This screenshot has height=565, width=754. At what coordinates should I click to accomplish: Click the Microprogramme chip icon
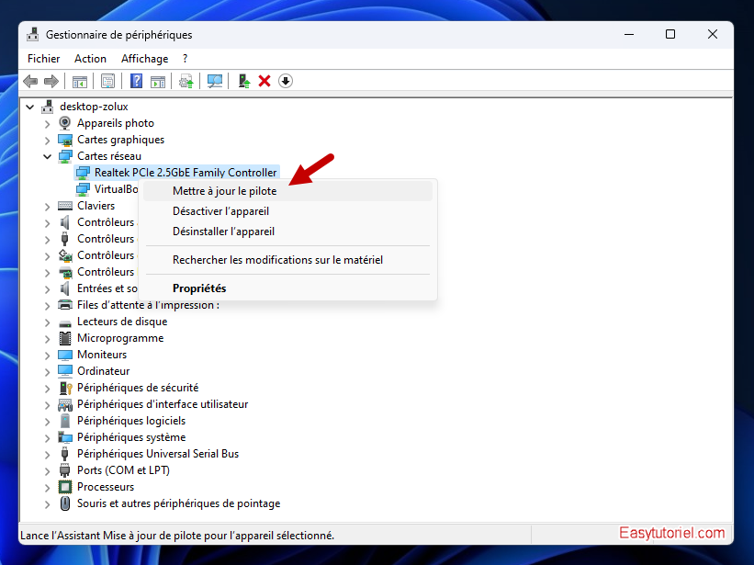tap(65, 338)
